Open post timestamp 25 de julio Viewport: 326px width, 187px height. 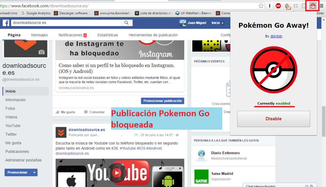(156, 135)
